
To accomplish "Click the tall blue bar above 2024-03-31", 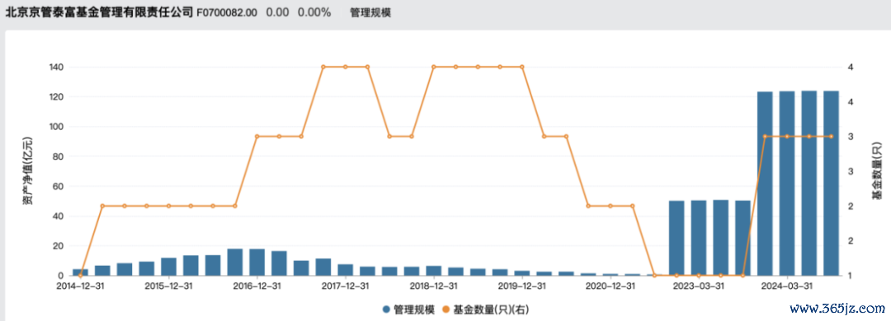I will (x=787, y=184).
